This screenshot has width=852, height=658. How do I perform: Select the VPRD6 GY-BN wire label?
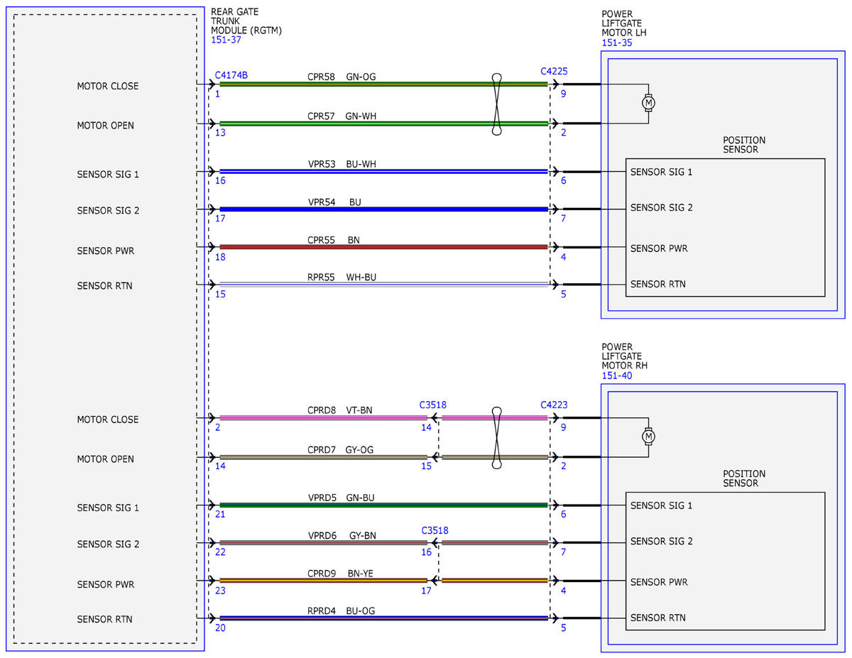point(342,535)
